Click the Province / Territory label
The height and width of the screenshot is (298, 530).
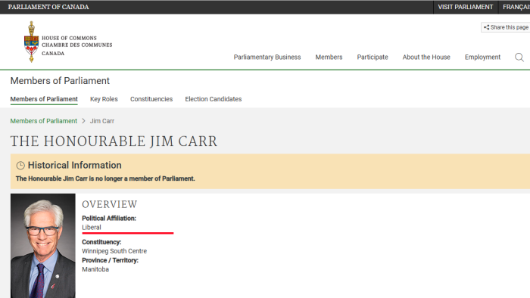[x=110, y=260]
